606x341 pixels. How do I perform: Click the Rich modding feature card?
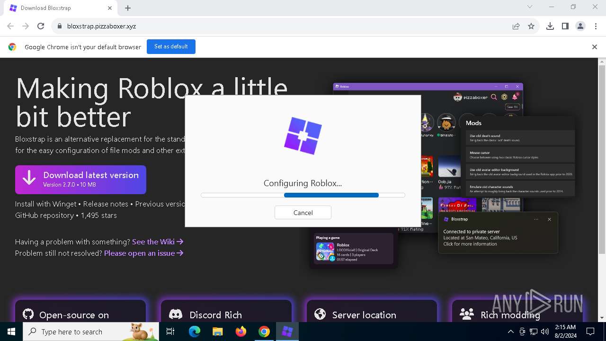pos(517,311)
